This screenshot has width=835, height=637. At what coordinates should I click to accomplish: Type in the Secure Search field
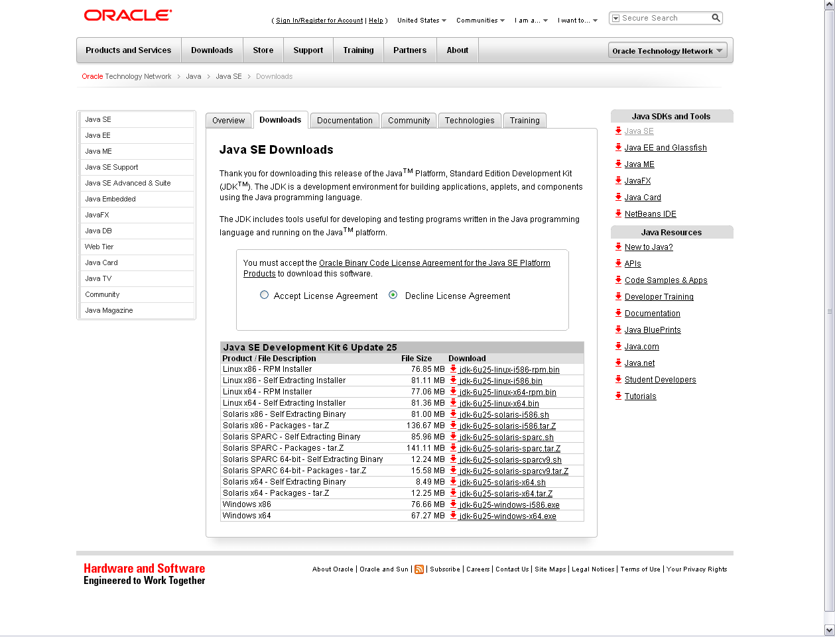pos(663,18)
